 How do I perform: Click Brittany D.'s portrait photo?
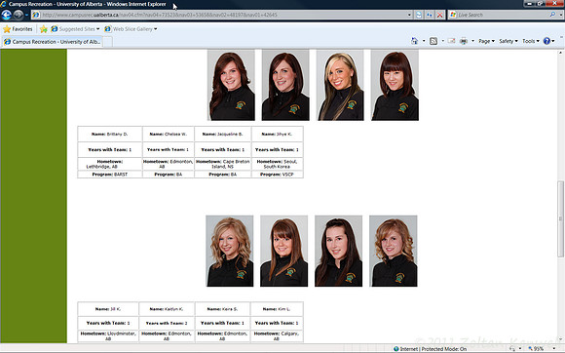[x=231, y=85]
